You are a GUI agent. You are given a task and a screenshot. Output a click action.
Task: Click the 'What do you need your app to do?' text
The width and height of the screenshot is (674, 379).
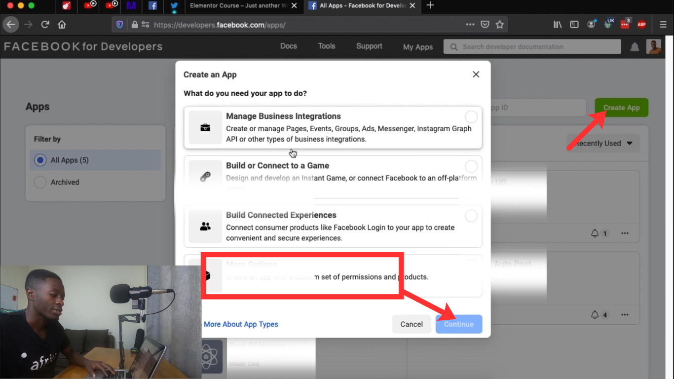point(245,93)
